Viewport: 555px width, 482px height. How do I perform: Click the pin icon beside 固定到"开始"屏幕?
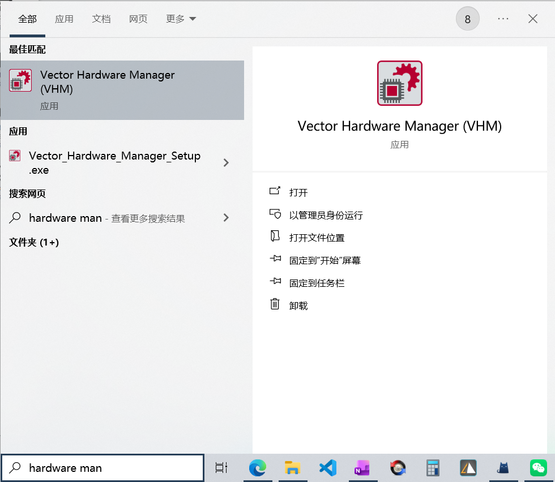[x=275, y=259]
